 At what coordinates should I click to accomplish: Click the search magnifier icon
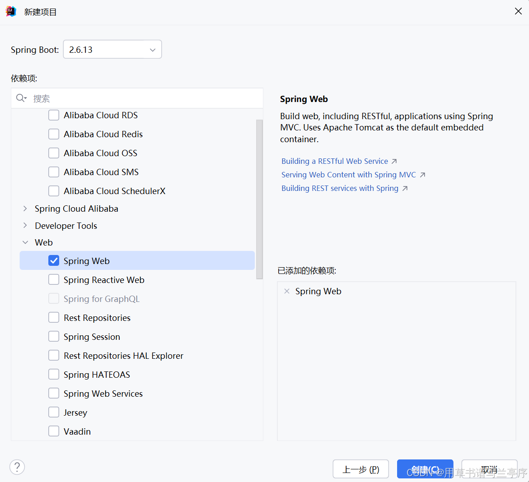(x=21, y=98)
